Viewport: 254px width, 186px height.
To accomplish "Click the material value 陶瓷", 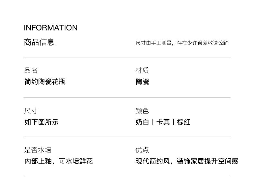I will (142, 82).
